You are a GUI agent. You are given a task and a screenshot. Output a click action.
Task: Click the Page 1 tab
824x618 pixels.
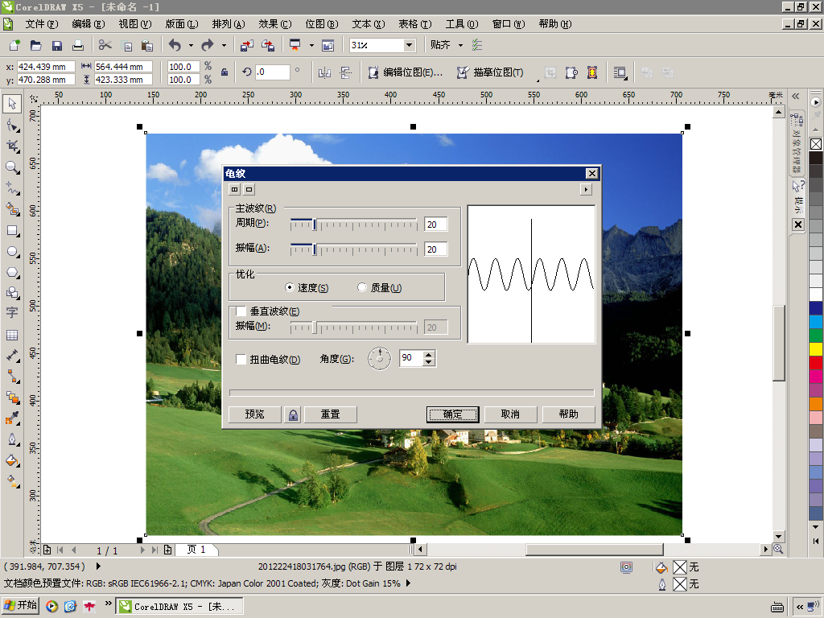196,550
